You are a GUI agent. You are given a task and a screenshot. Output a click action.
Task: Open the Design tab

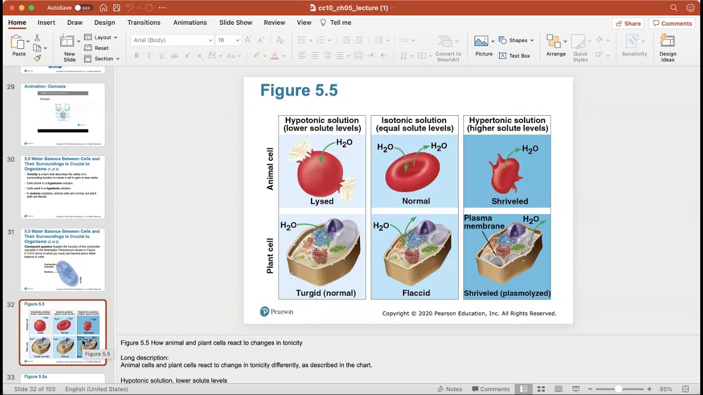click(104, 22)
